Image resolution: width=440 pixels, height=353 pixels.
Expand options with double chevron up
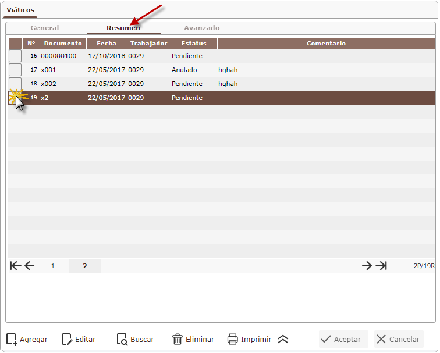(x=283, y=339)
